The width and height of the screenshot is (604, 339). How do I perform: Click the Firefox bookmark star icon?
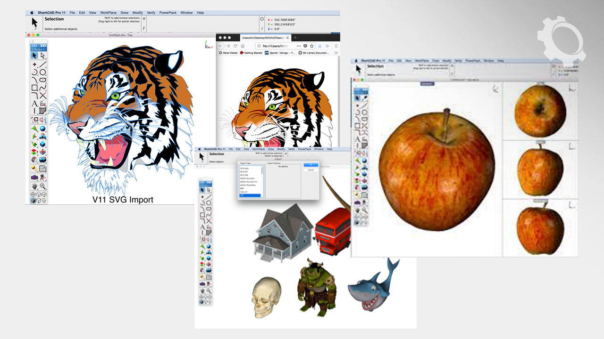click(x=312, y=46)
